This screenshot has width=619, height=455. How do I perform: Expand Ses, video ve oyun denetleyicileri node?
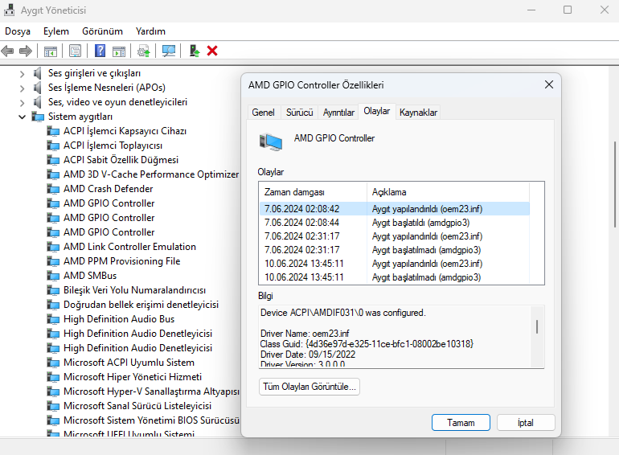pos(23,103)
